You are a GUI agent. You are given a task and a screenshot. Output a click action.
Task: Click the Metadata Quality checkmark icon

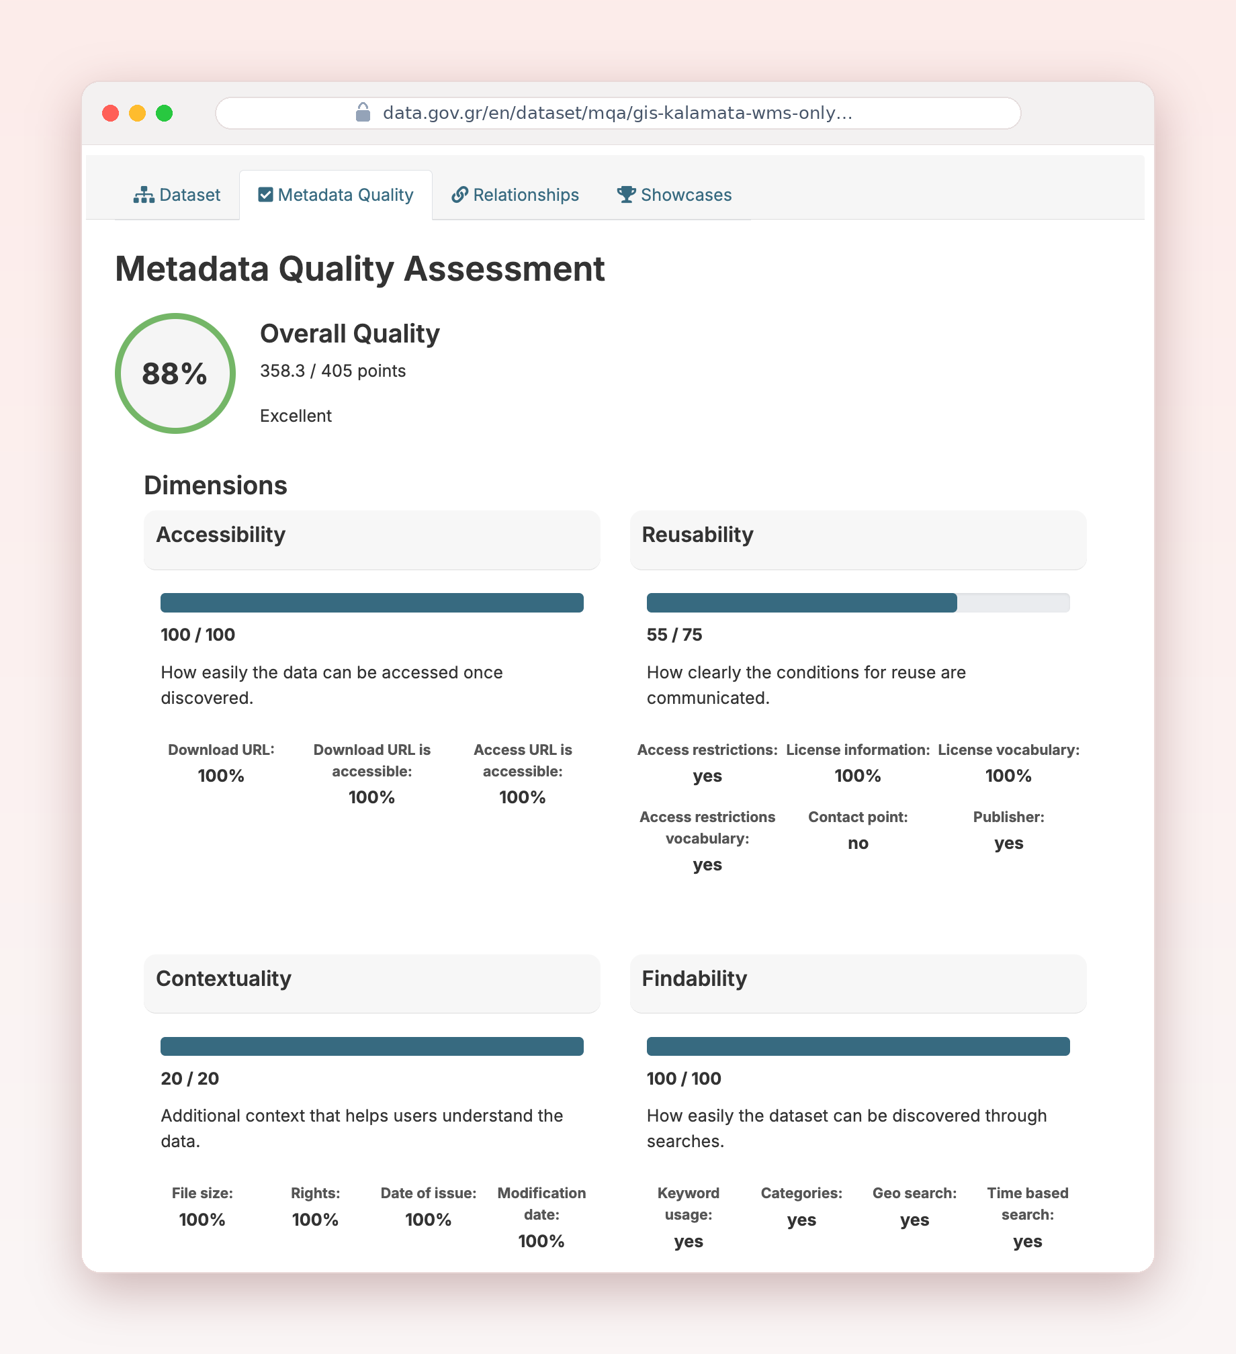[x=265, y=195]
